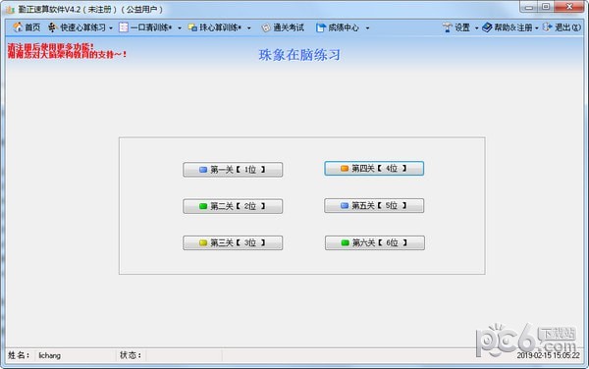
Task: Open the 快速心算练习 menu
Action: tap(83, 27)
